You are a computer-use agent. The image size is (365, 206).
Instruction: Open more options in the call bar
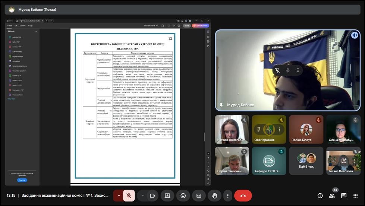click(227, 196)
